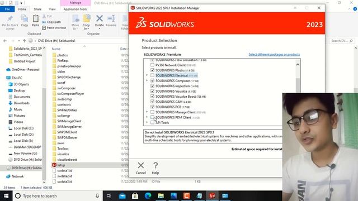Image resolution: width=358 pixels, height=201 pixels.
Task: Click the Cut scissors icon
Action: tap(44, 16)
